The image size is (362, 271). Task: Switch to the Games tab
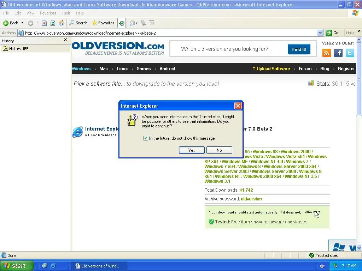pyautogui.click(x=144, y=69)
